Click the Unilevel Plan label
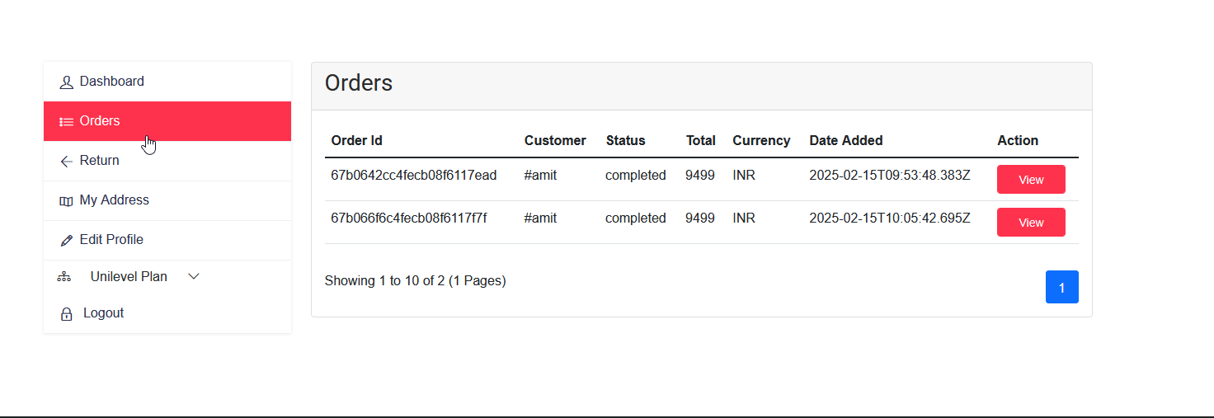 [x=129, y=277]
